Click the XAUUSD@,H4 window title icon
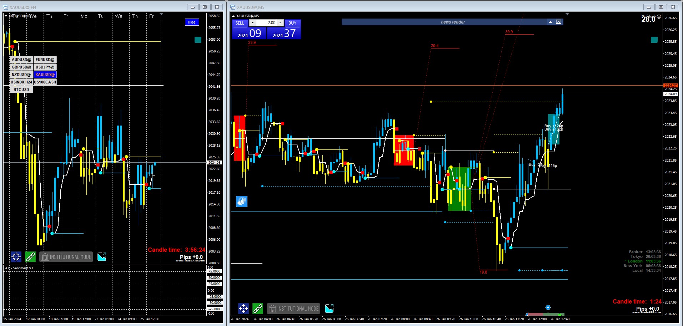The height and width of the screenshot is (326, 683). coord(5,7)
